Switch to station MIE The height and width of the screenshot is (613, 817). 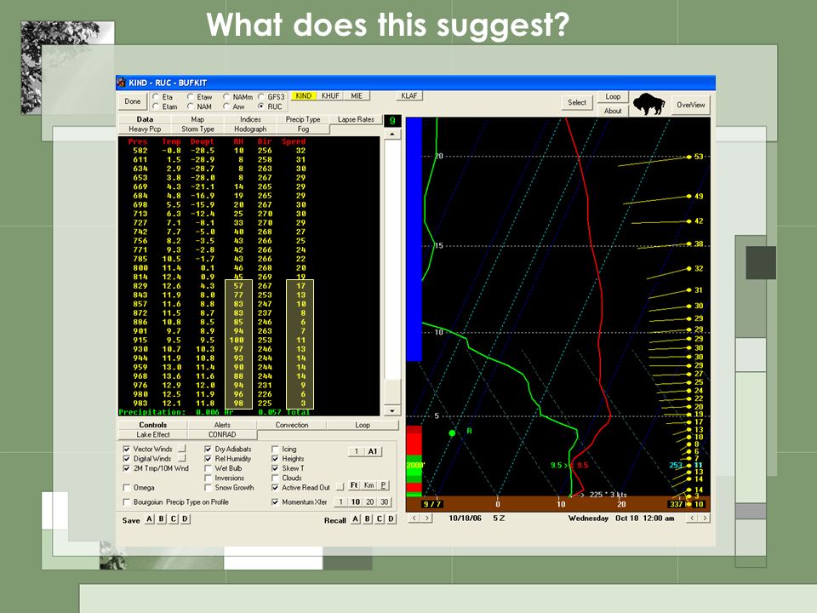357,96
